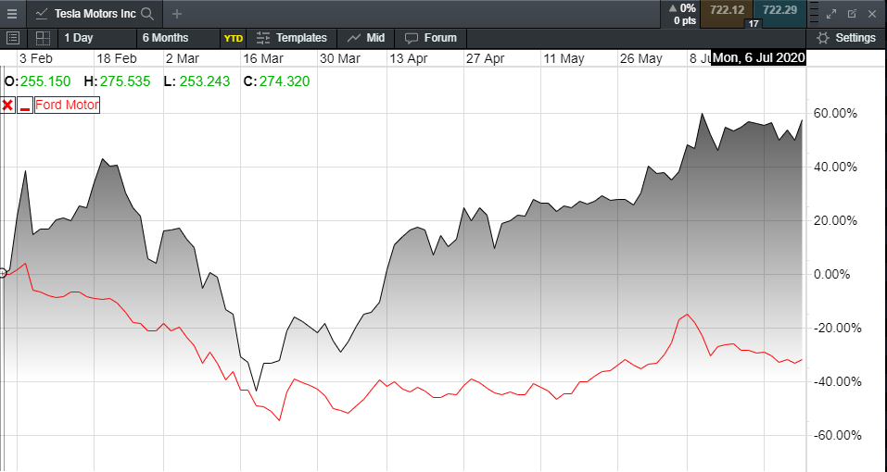Image resolution: width=887 pixels, height=472 pixels.
Task: Remove Ford Motor comparison with red X
Action: [x=7, y=105]
